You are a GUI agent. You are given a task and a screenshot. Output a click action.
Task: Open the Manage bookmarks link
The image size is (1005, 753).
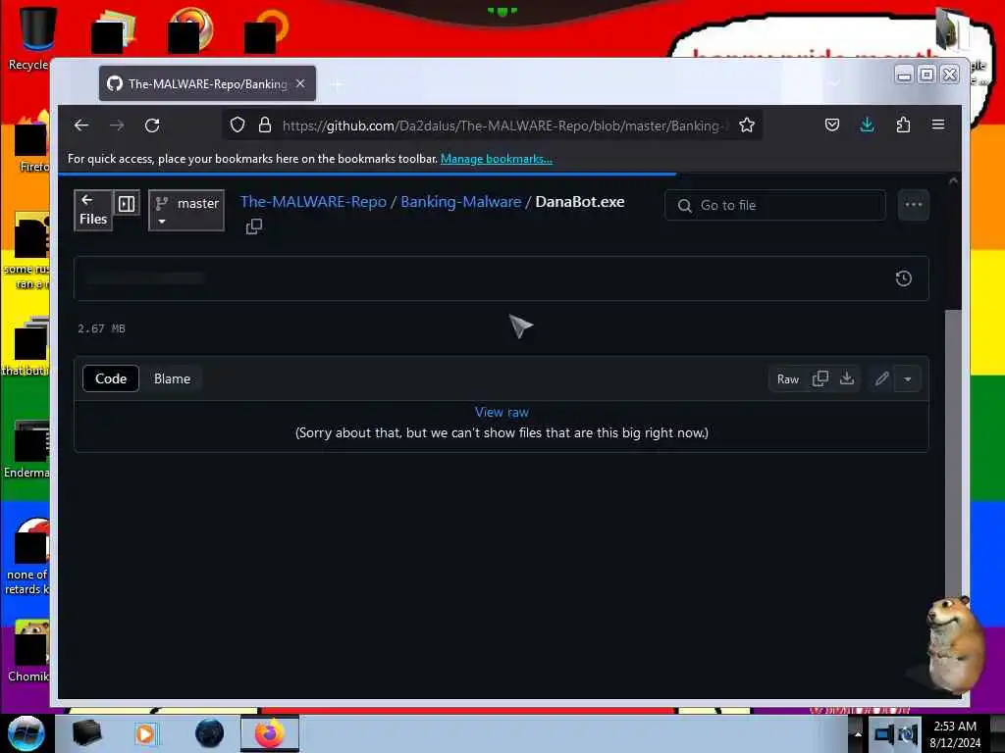(496, 159)
